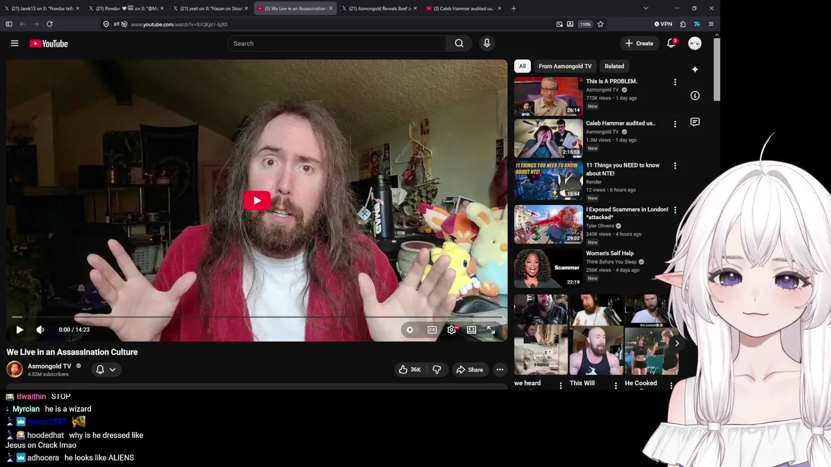Open the notifications bell in the header
Viewport: 831px width, 467px height.
671,43
